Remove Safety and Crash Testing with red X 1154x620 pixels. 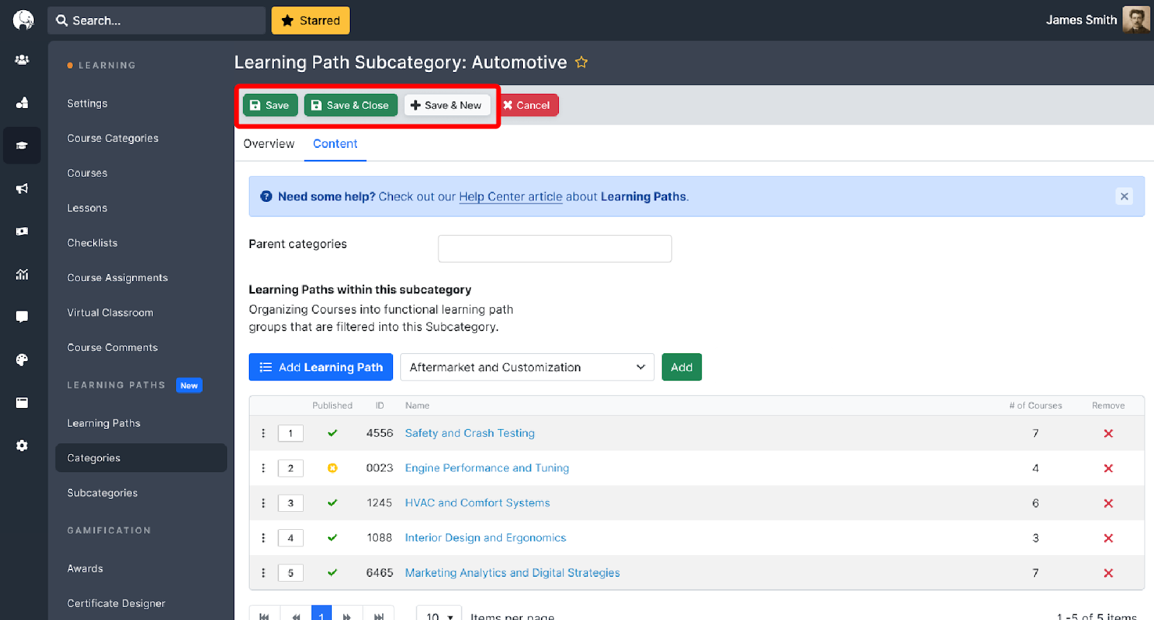1108,433
